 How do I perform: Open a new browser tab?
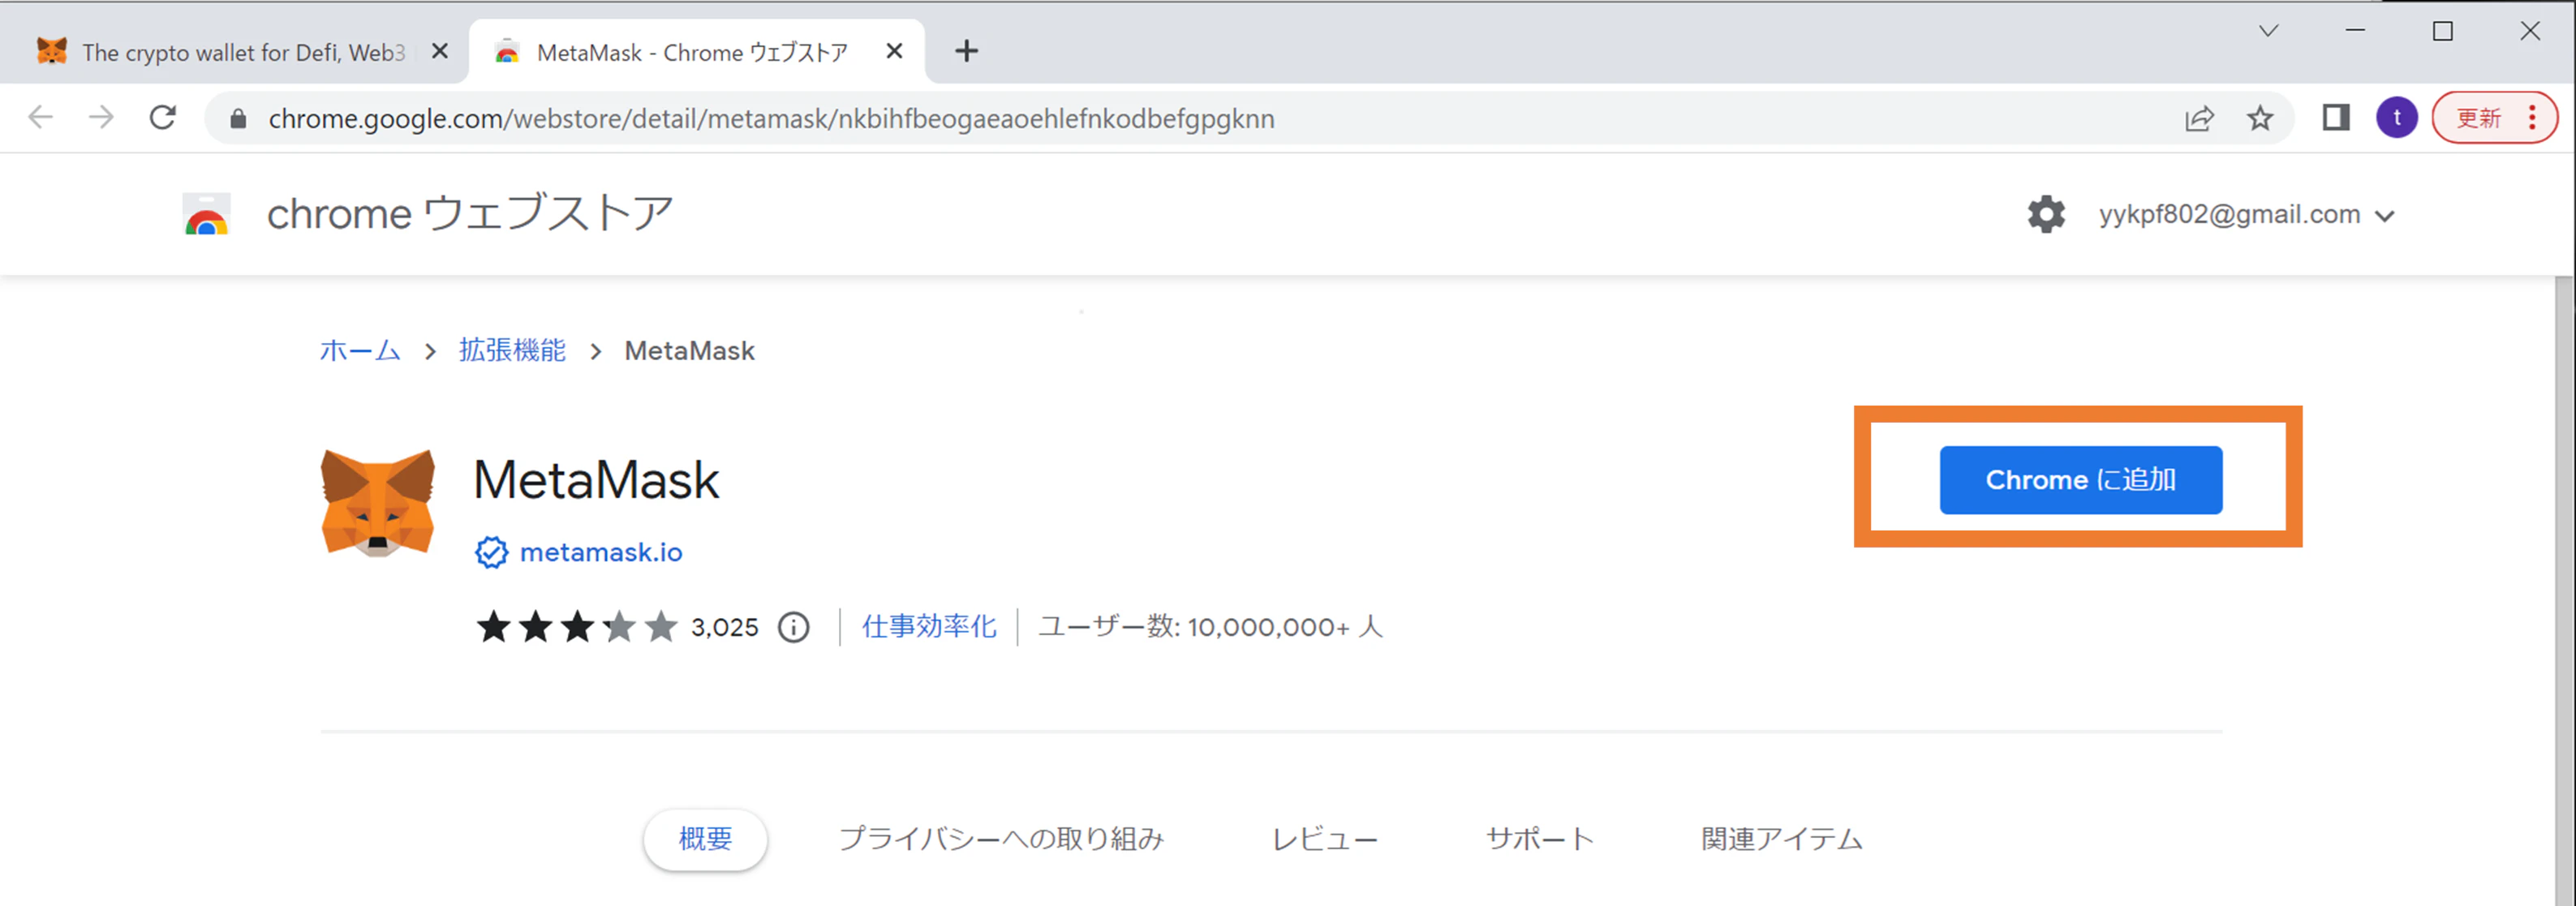966,51
